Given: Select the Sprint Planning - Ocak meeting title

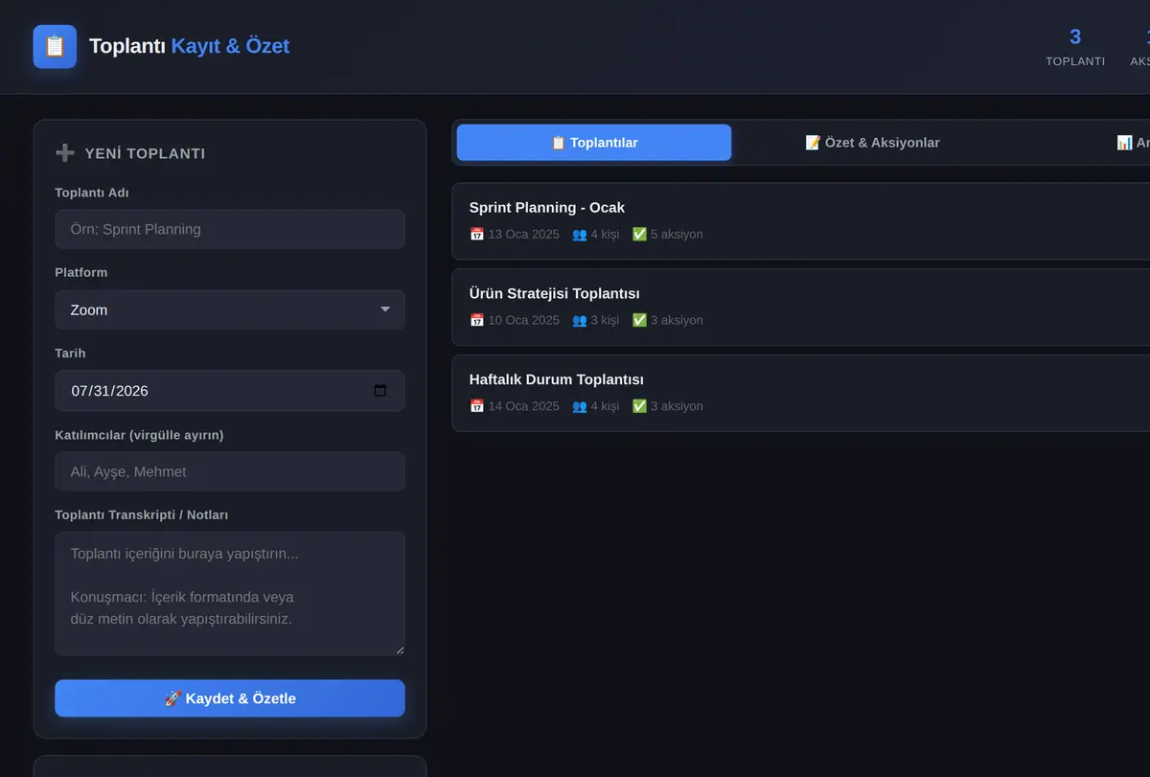Looking at the screenshot, I should coord(547,207).
